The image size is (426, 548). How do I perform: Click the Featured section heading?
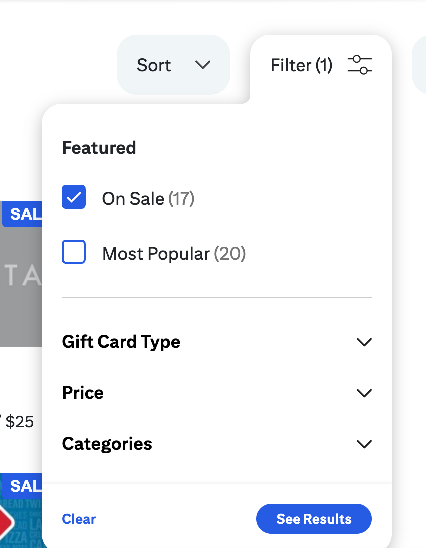[x=99, y=147]
